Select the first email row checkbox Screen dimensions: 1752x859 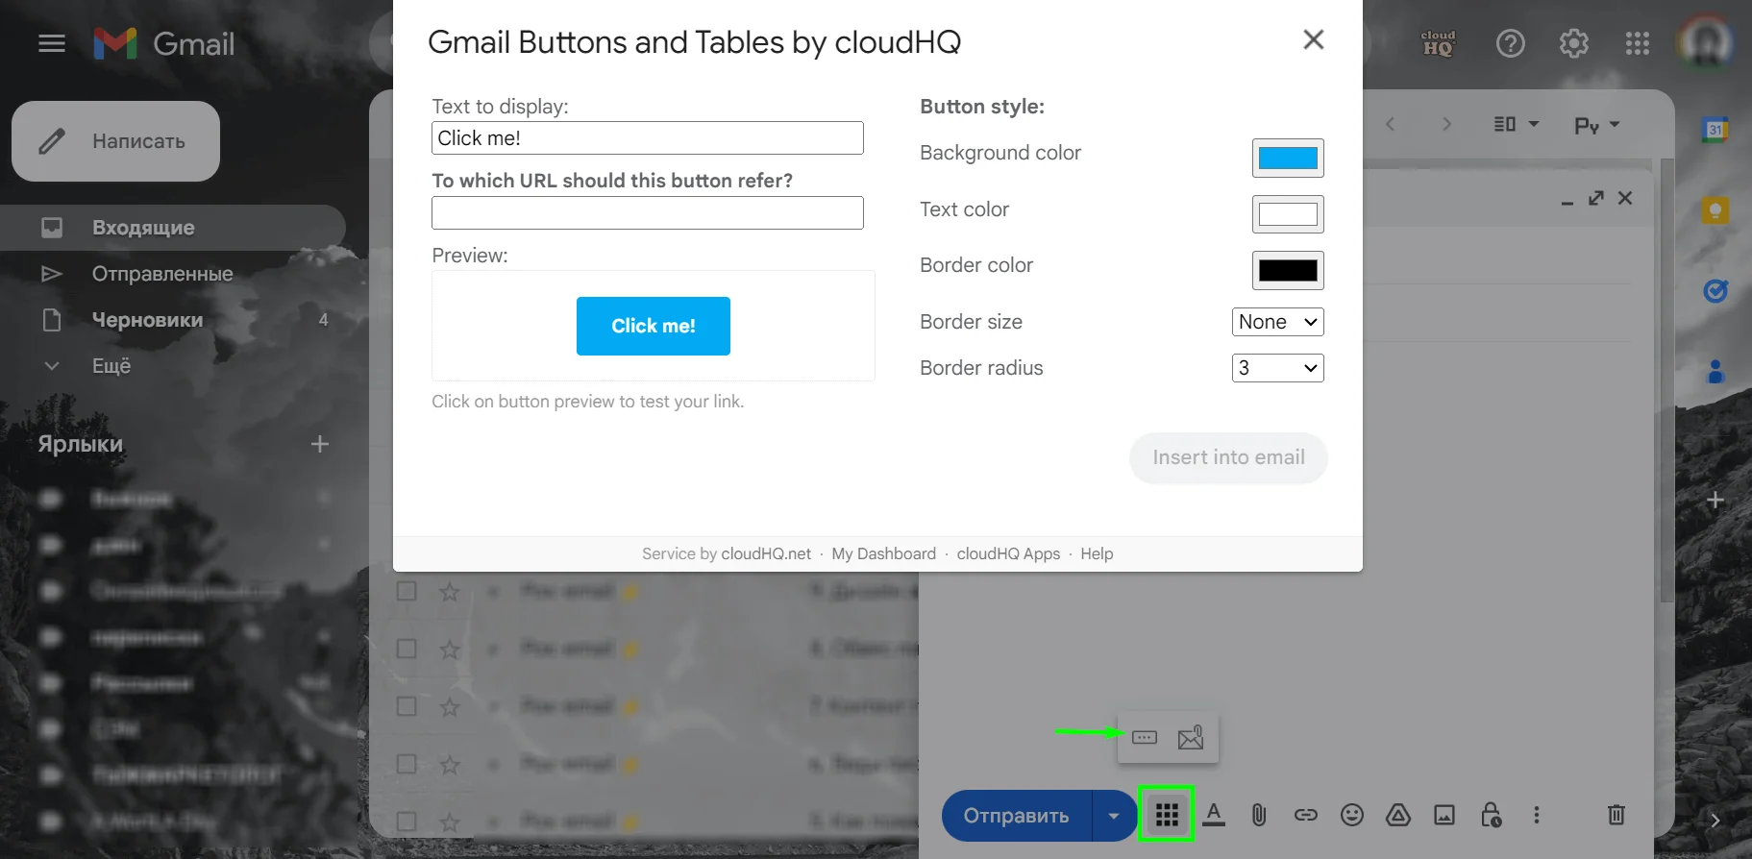(407, 591)
